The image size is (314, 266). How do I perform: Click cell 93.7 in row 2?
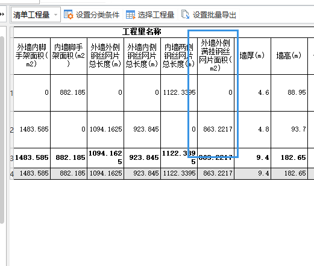tap(289, 130)
